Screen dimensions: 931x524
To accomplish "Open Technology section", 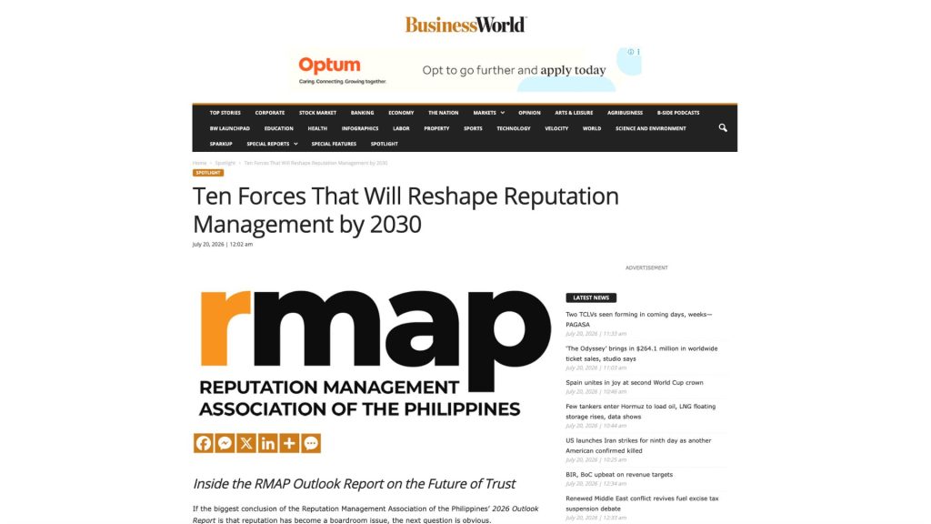I will (x=514, y=128).
